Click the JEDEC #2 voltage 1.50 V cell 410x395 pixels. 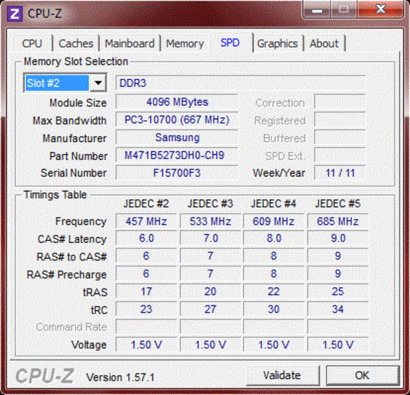pyautogui.click(x=146, y=345)
